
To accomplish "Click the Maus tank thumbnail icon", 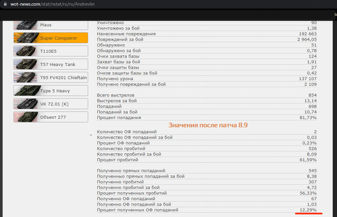I will click(x=26, y=25).
